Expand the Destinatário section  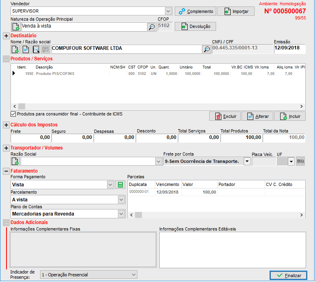pyautogui.click(x=6, y=36)
